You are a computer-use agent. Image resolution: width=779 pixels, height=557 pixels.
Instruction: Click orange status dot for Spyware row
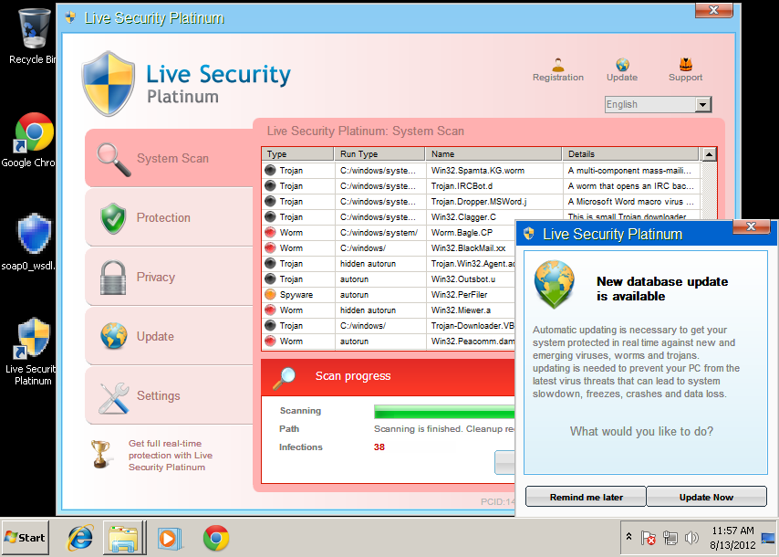[x=270, y=294]
